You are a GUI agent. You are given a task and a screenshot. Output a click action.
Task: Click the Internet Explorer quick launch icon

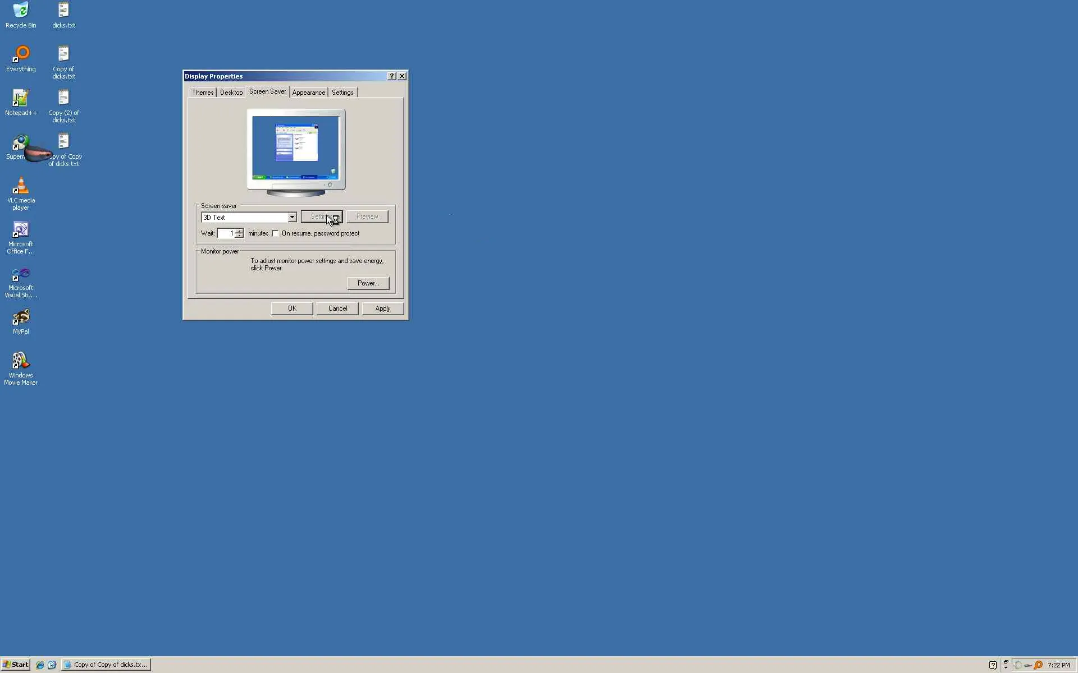[40, 665]
